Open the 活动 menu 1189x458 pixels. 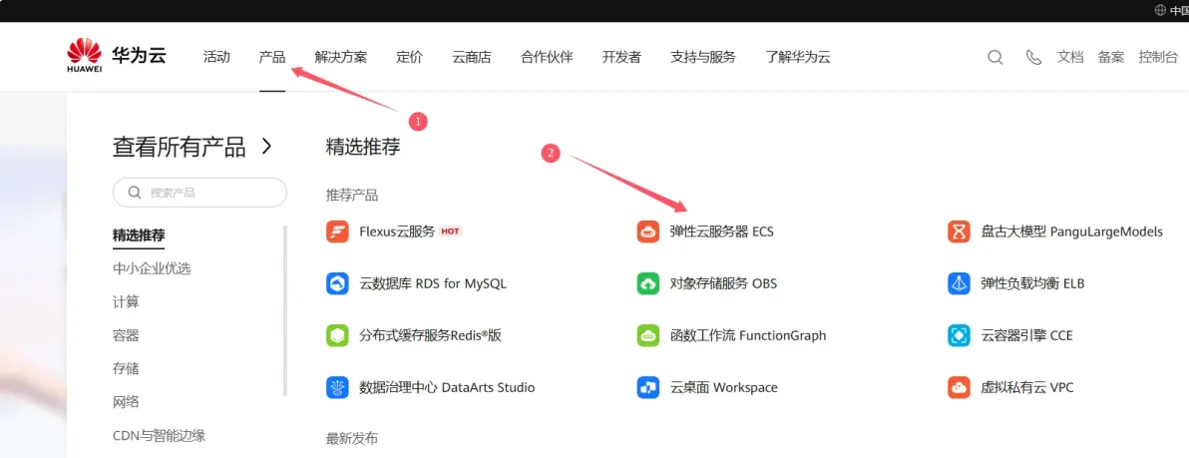click(x=216, y=57)
